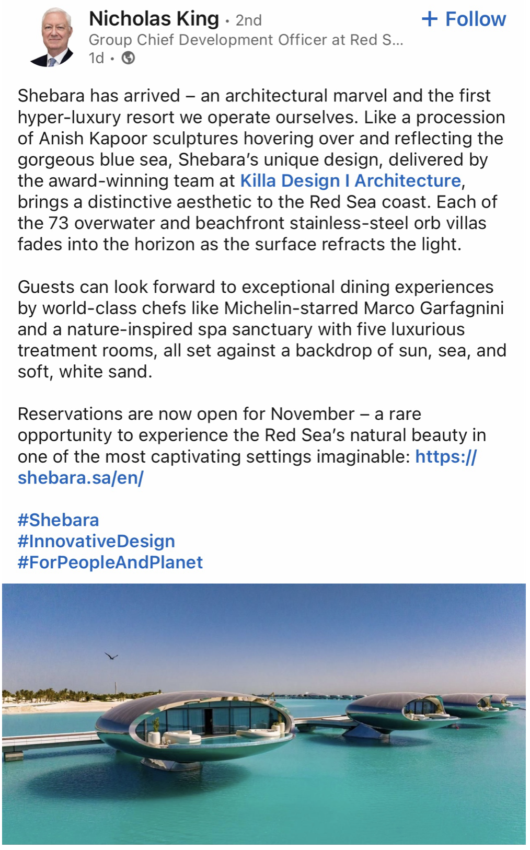
Task: Select the #InnovativeDesign hashtag
Action: tap(96, 541)
